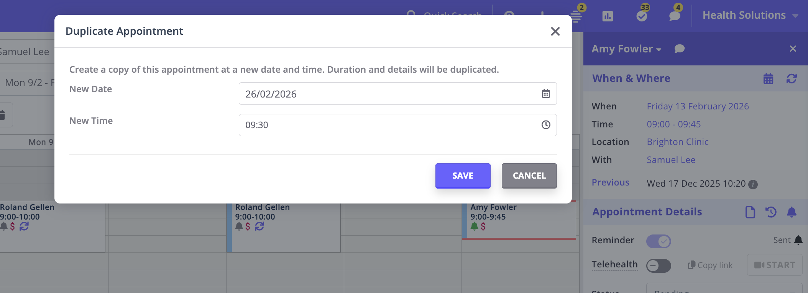The image size is (808, 293).
Task: Open the messages icon with badge 4
Action: pyautogui.click(x=675, y=16)
